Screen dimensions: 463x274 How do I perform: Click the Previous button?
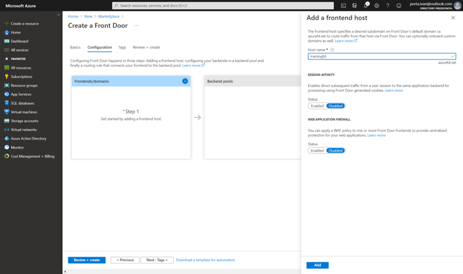[x=125, y=260]
